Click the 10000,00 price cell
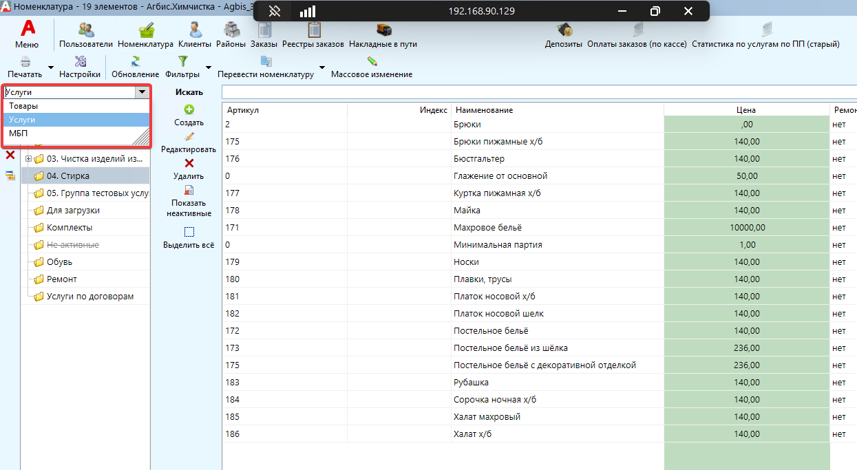 tap(747, 228)
